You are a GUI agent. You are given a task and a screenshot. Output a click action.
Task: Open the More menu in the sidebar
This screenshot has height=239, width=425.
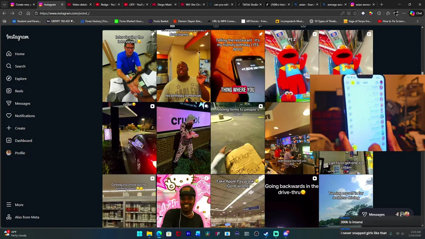[x=15, y=205]
